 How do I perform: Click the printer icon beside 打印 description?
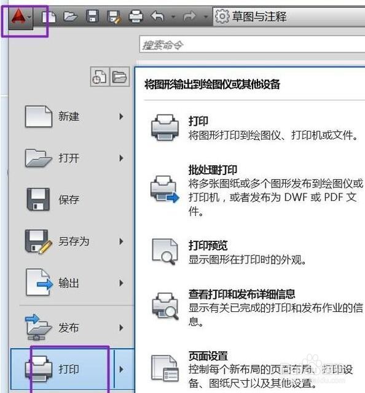coord(165,127)
